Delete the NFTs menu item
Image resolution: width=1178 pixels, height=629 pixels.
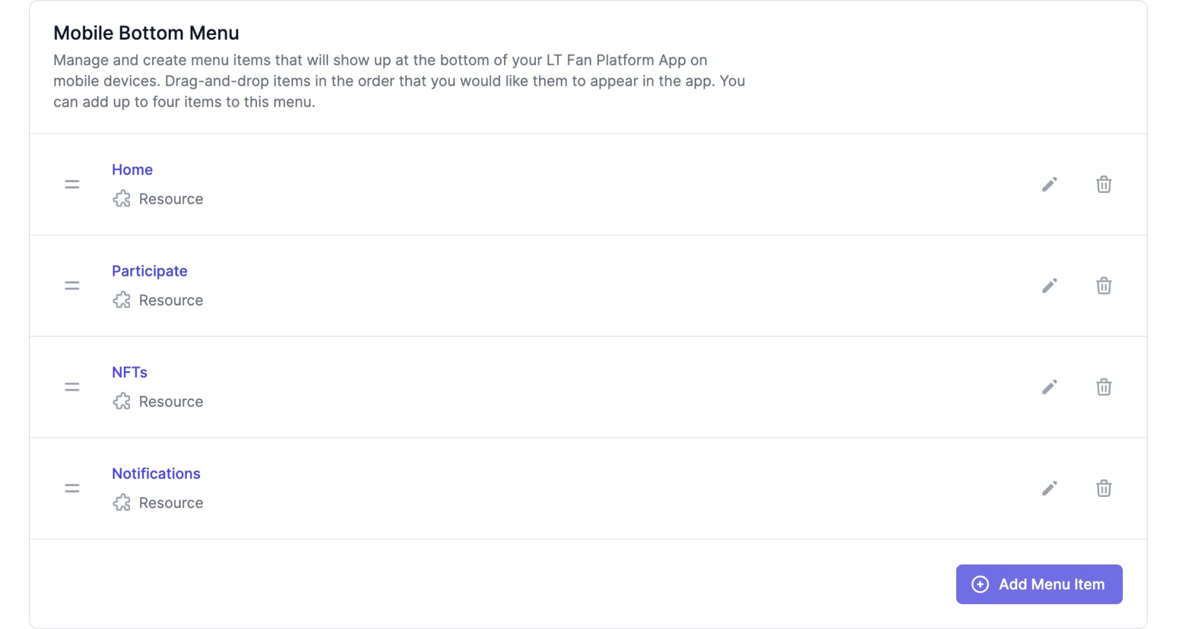click(1104, 387)
